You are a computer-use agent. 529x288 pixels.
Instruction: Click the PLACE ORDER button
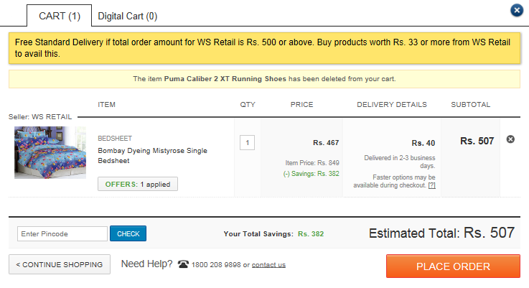point(453,266)
